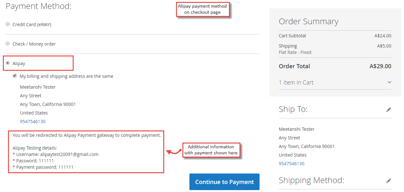
Task: Uncheck billing and shipping address same checkbox
Action: [15, 76]
